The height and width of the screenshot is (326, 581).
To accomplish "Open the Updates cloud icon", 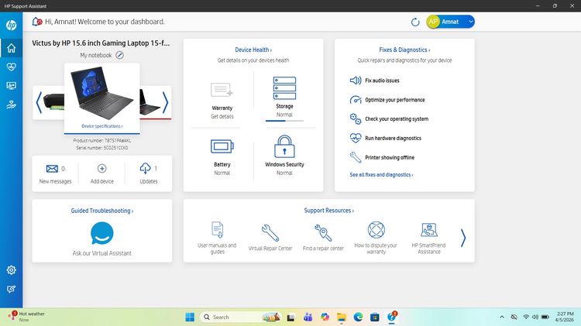I will 146,169.
